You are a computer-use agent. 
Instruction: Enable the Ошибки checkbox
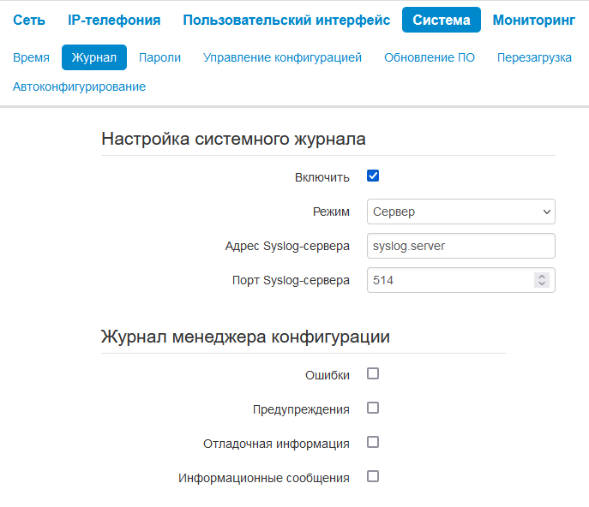(x=373, y=374)
